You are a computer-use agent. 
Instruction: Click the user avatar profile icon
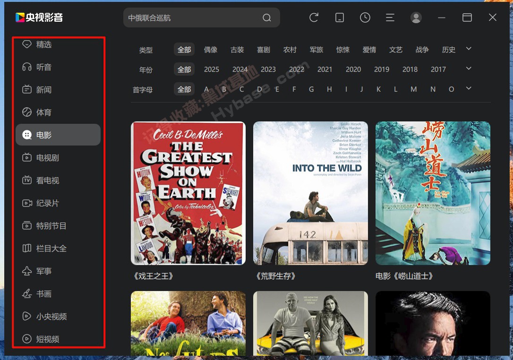[416, 17]
